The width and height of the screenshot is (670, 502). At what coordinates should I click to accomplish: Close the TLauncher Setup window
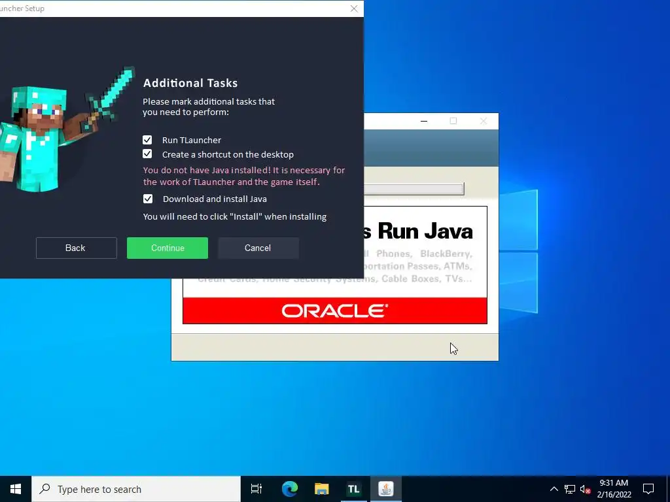pos(354,8)
